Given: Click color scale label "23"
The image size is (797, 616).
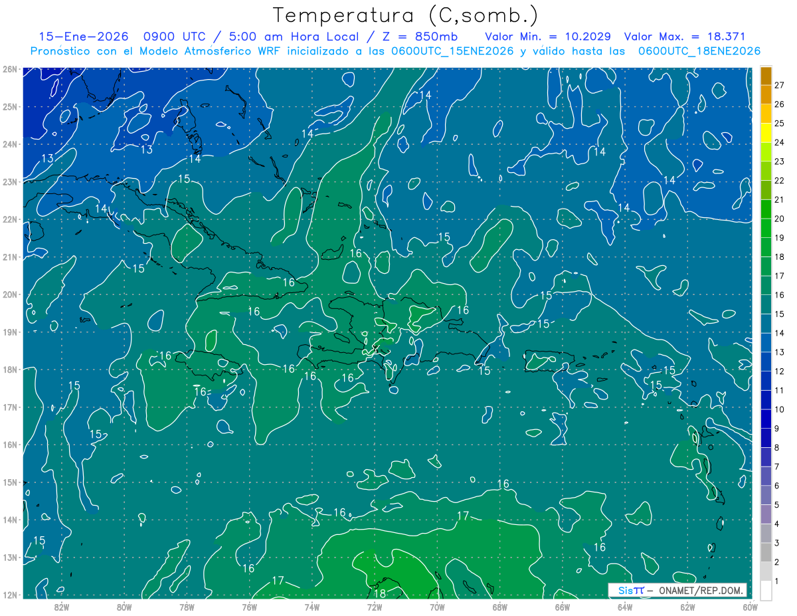Looking at the screenshot, I should 780,161.
